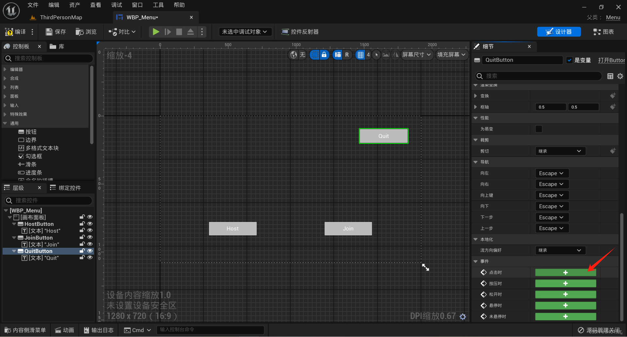This screenshot has height=337, width=627.
Task: Open the Diff (对比) dropdown
Action: coord(122,32)
